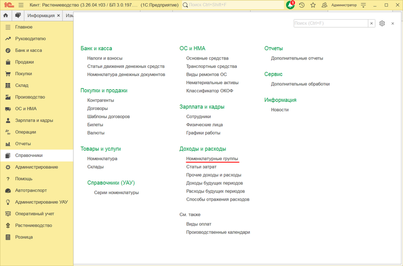
Task: Open the Договоры directory
Action: [x=98, y=109]
